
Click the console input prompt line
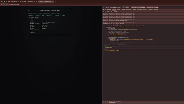coord(143,52)
